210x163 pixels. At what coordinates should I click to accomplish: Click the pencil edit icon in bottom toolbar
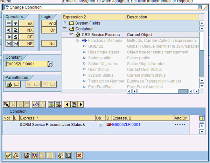pyautogui.click(x=27, y=155)
